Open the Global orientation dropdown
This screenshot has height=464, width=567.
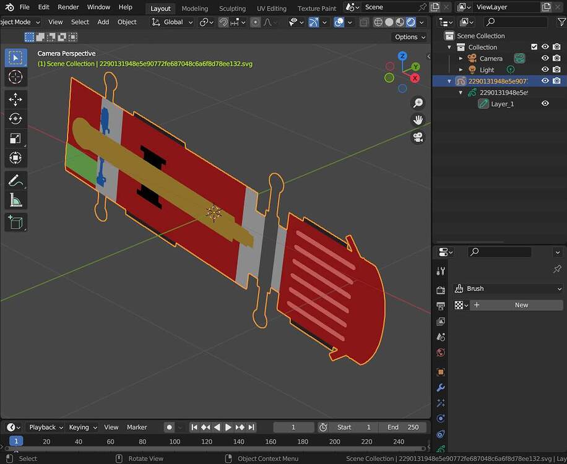coord(173,22)
